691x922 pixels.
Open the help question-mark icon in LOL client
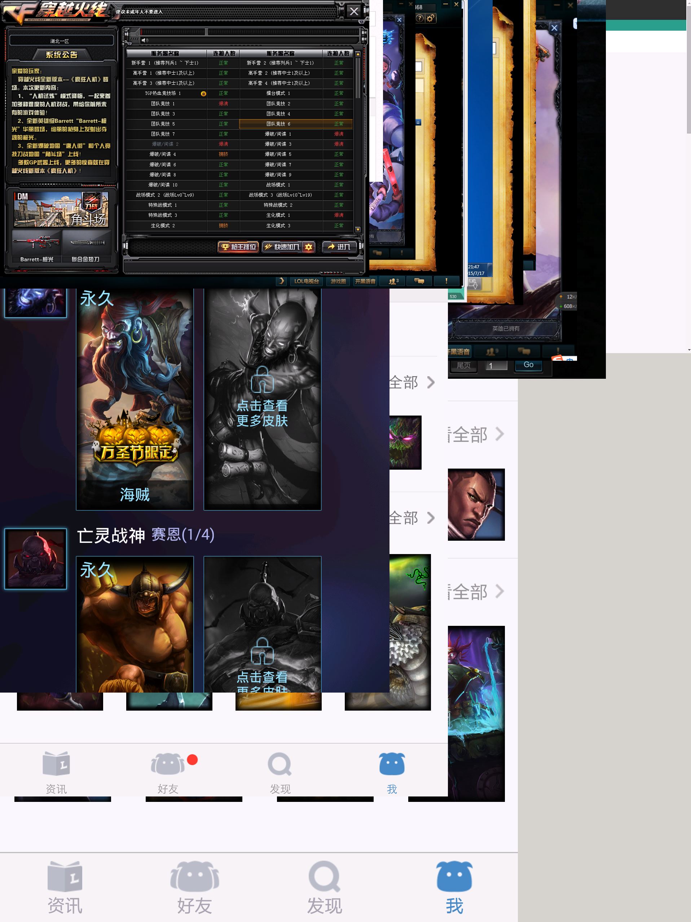coord(420,18)
